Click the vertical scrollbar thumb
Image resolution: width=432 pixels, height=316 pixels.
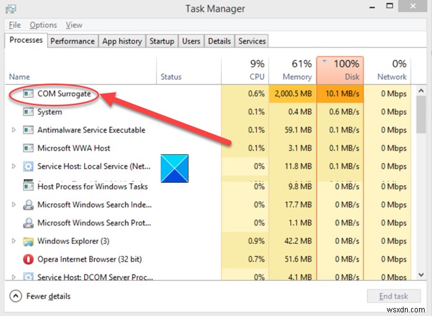[421, 115]
